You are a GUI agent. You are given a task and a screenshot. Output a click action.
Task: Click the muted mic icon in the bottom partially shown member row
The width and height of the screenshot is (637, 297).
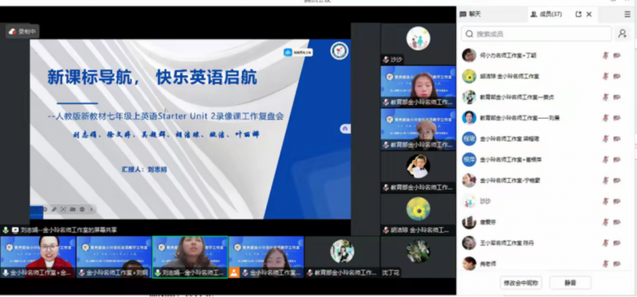[605, 264]
